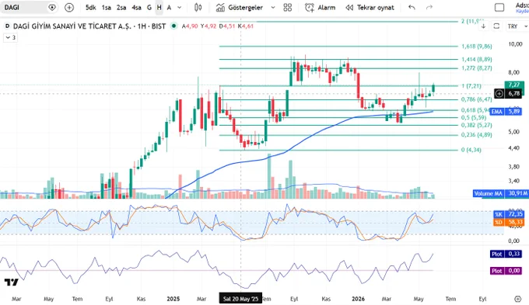Click the EMA 5,89 price label
Image resolution: width=529 pixels, height=305 pixels.
(506, 112)
